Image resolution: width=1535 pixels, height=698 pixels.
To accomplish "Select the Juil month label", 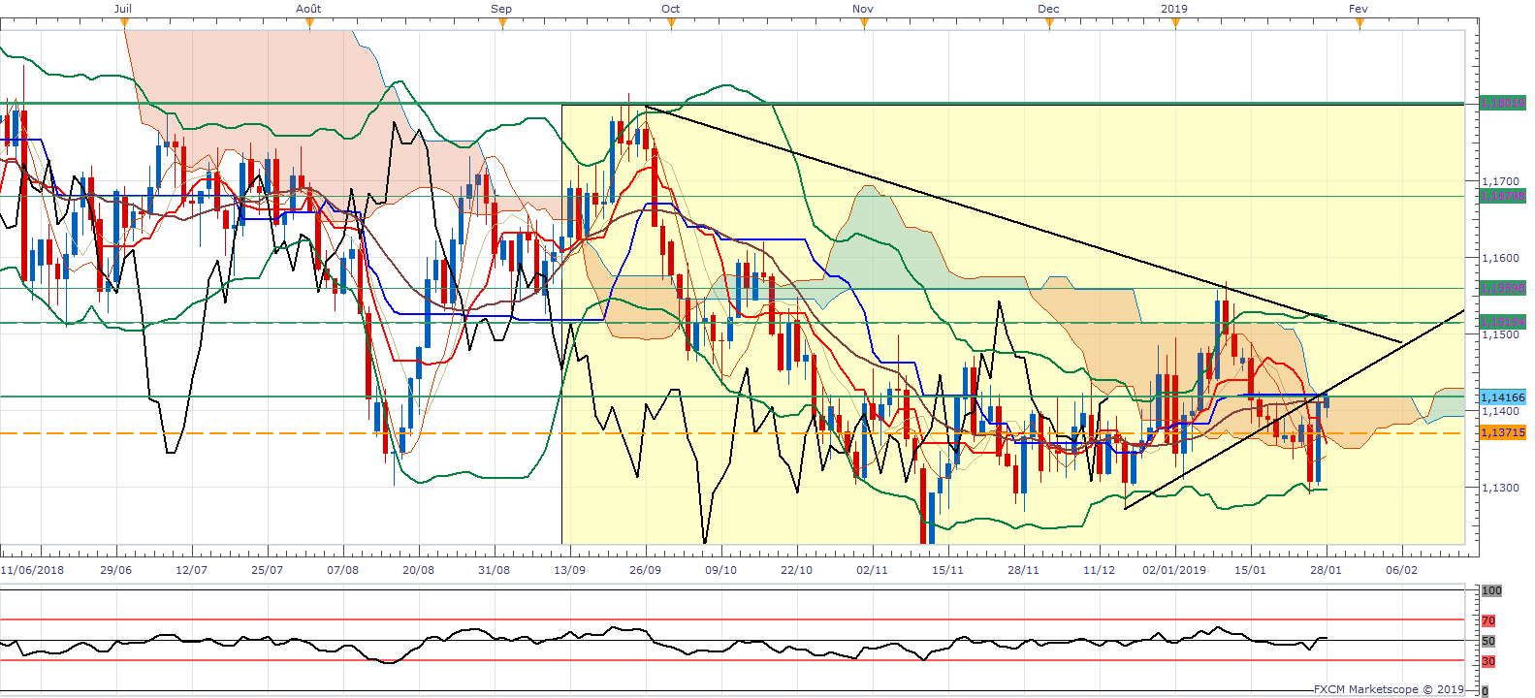I will point(123,9).
